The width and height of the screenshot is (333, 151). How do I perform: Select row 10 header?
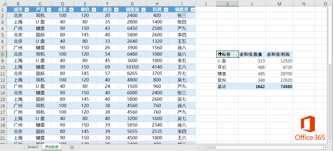pos(3,67)
